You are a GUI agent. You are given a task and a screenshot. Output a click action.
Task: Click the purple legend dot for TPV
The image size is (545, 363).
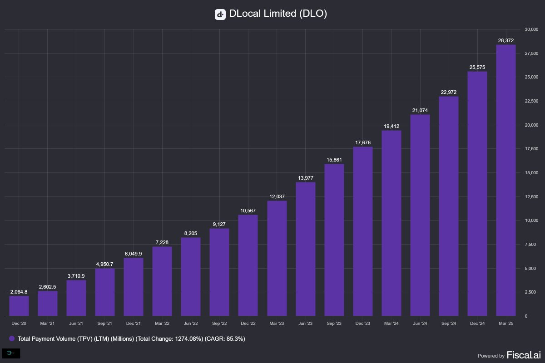(x=12, y=338)
